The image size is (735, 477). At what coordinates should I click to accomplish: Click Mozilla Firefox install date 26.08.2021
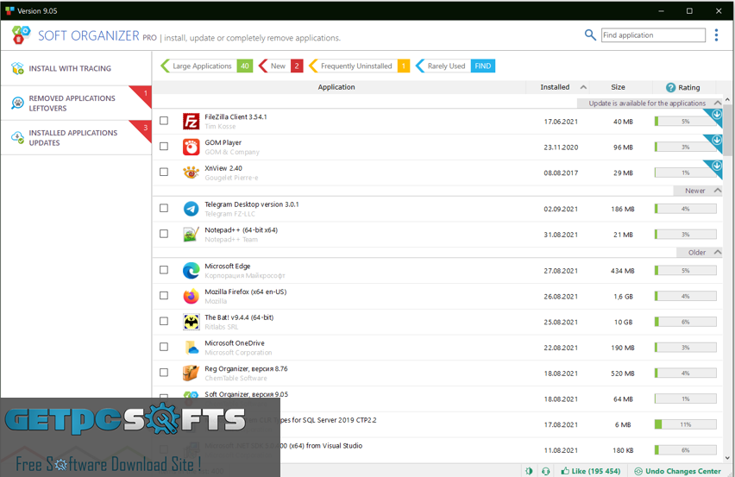tap(561, 297)
